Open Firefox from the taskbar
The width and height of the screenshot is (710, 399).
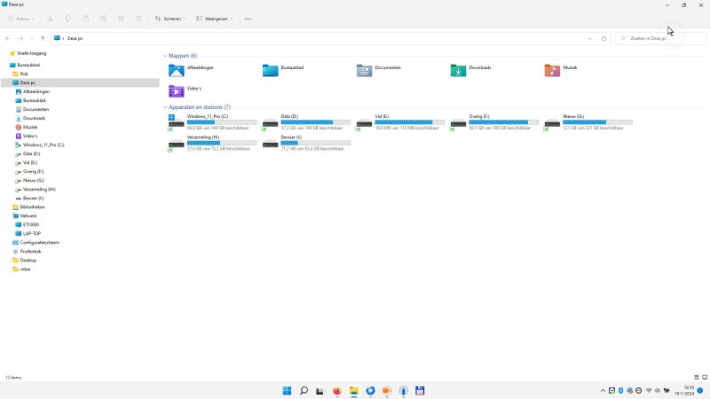pyautogui.click(x=337, y=390)
